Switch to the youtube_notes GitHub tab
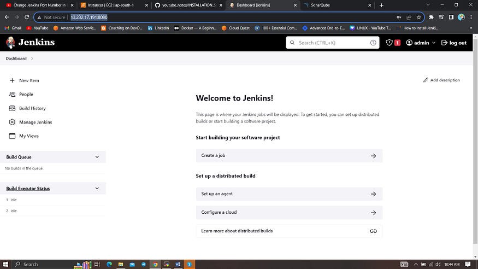The image size is (478, 269). [188, 5]
